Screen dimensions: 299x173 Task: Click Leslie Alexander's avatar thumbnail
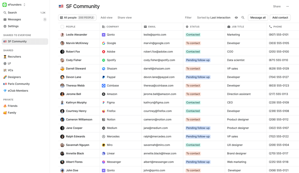tap(62, 34)
